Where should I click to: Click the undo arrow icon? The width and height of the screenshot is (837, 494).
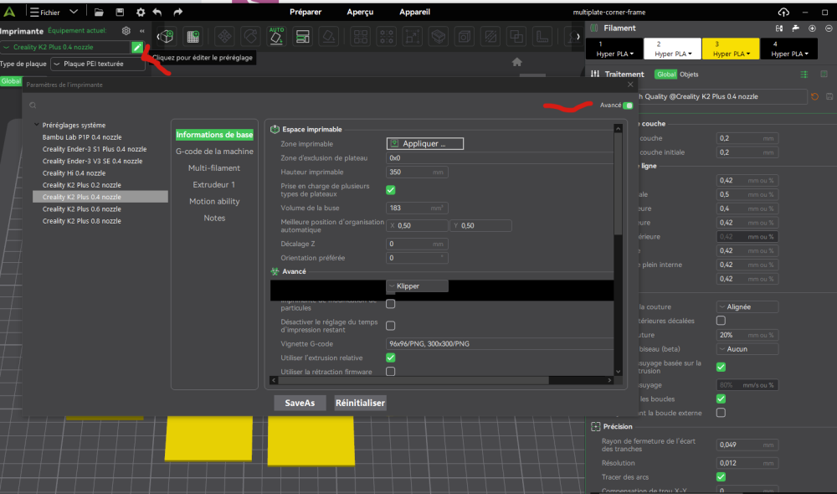click(157, 13)
